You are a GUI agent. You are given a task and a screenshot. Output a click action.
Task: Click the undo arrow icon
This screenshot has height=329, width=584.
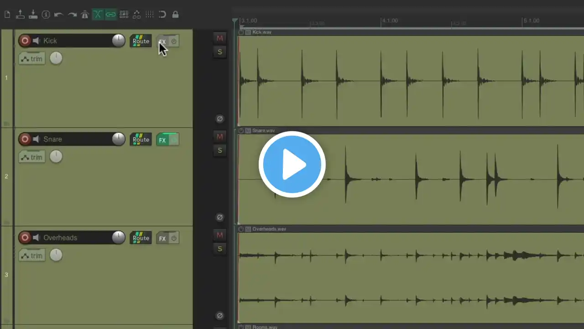pyautogui.click(x=59, y=15)
